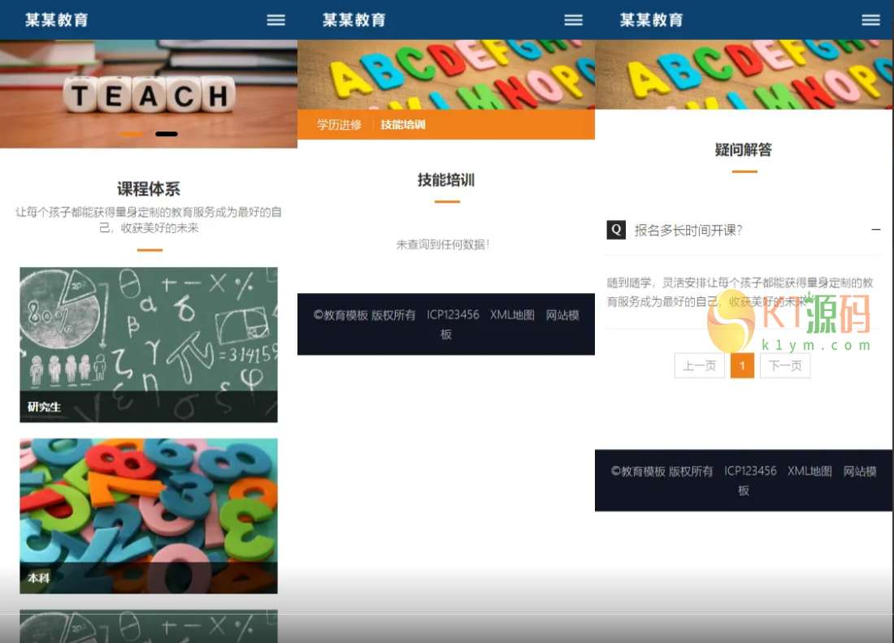Select page 1 in pagination
Screen dimensions: 894x643
(742, 365)
